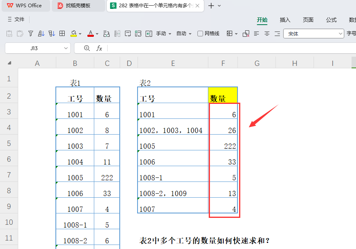Expand the new tab dropdown arrow
The height and width of the screenshot is (249, 356).
(x=219, y=6)
